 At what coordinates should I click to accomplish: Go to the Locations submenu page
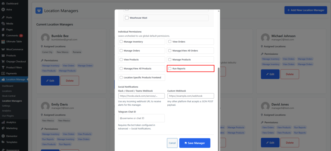point(7,91)
